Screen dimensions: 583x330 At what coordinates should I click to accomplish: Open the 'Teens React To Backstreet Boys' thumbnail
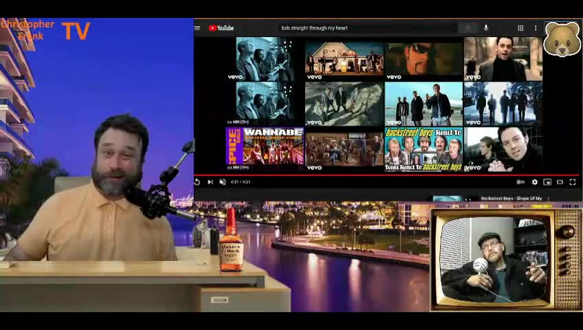(424, 149)
